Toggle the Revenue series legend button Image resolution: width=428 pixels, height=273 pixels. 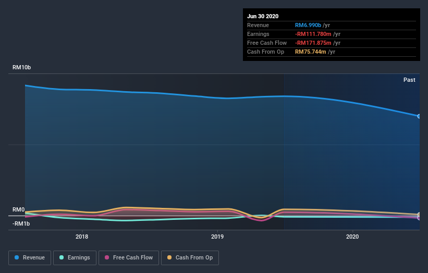(30, 258)
